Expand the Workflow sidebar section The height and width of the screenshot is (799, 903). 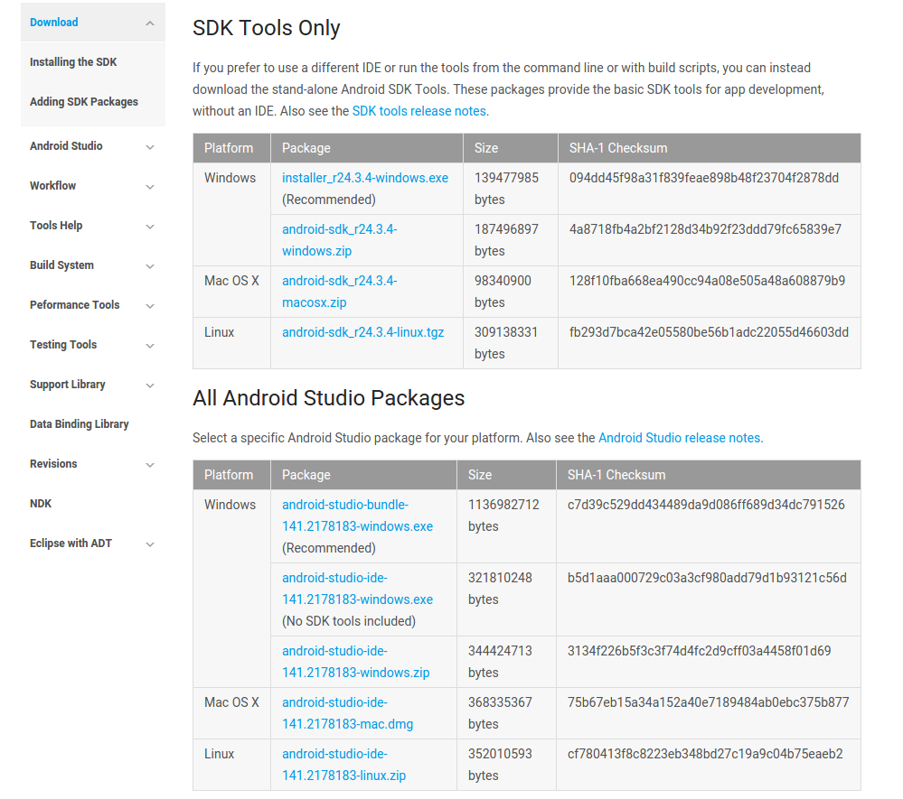(x=150, y=187)
